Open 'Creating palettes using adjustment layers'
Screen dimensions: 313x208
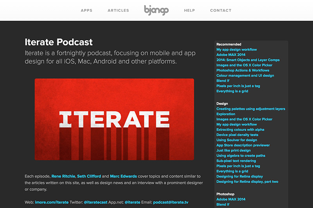(x=251, y=109)
